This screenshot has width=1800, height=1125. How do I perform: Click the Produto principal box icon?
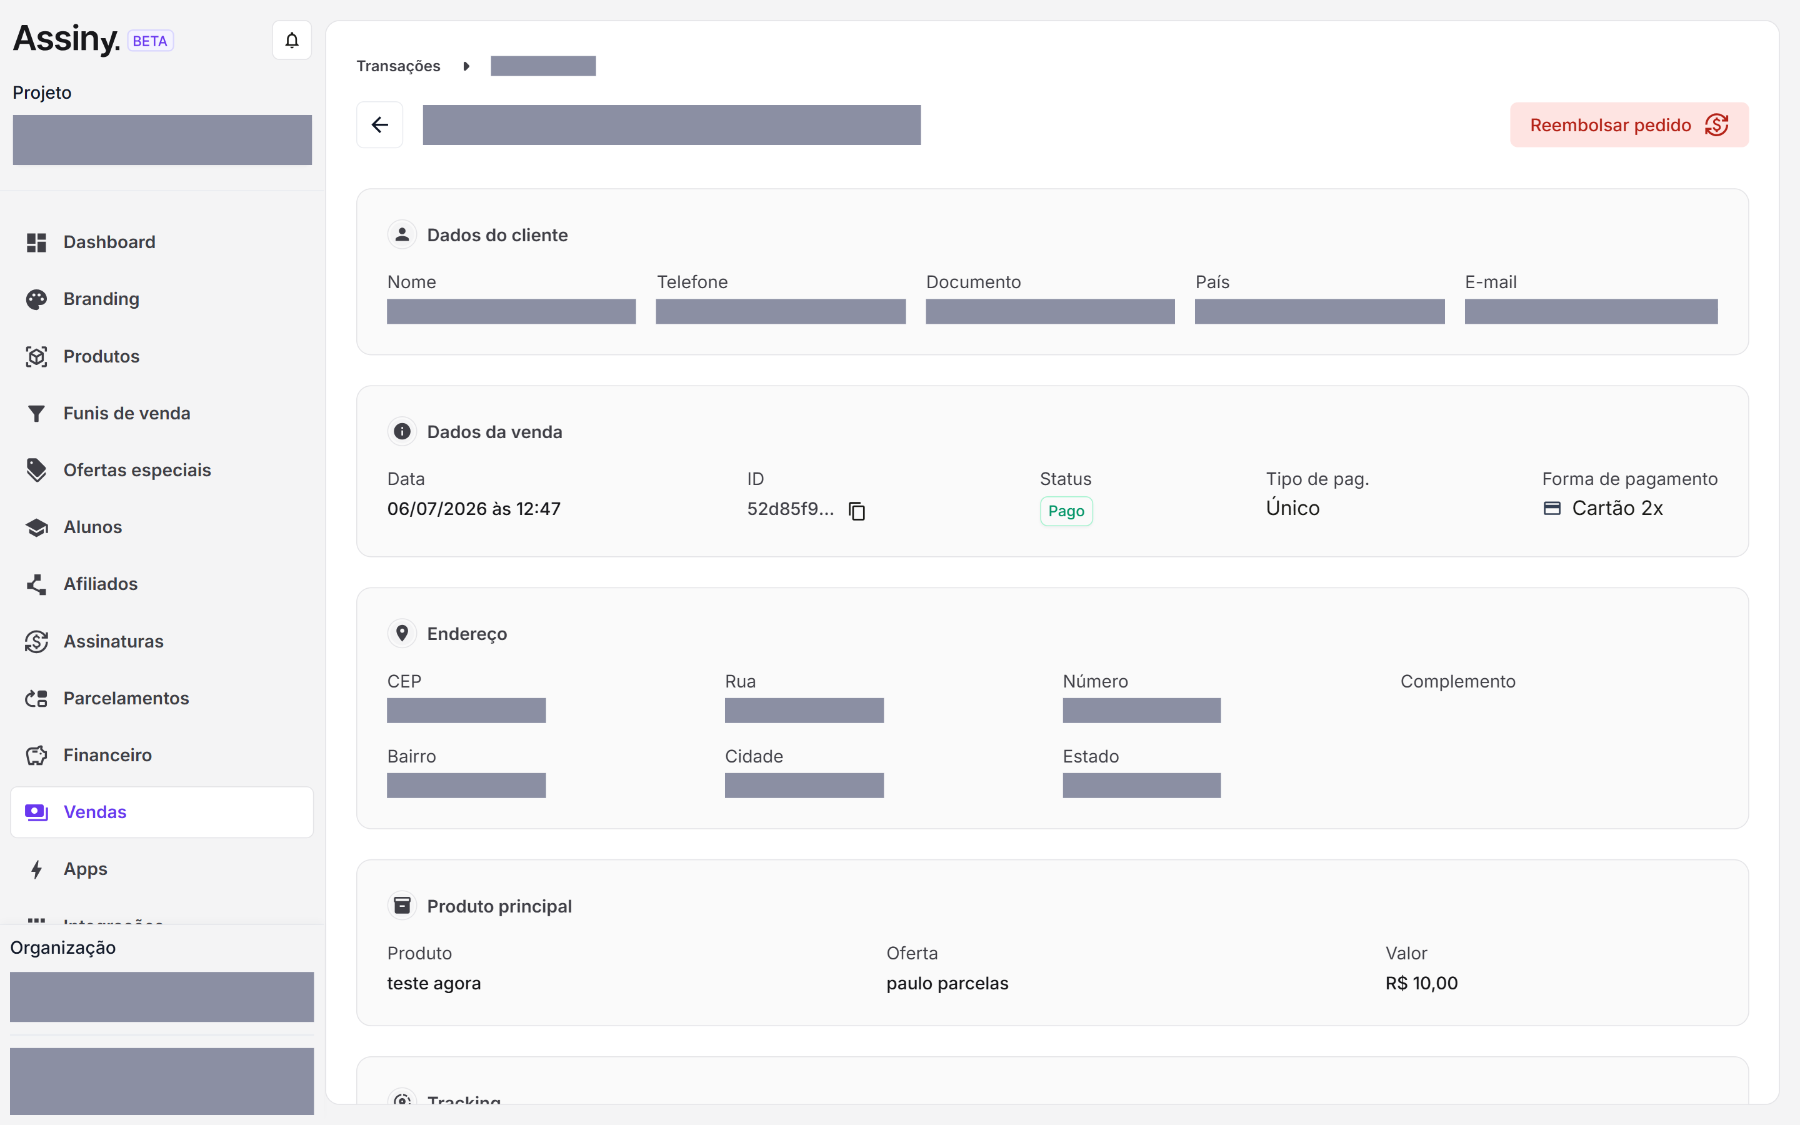(x=402, y=906)
